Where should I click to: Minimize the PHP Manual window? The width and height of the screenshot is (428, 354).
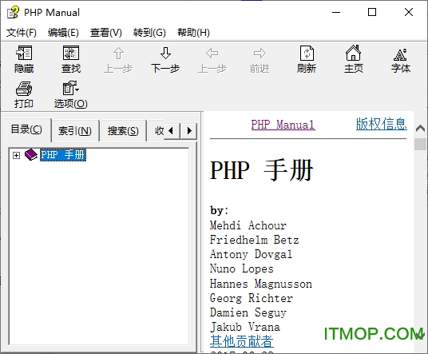coord(336,12)
